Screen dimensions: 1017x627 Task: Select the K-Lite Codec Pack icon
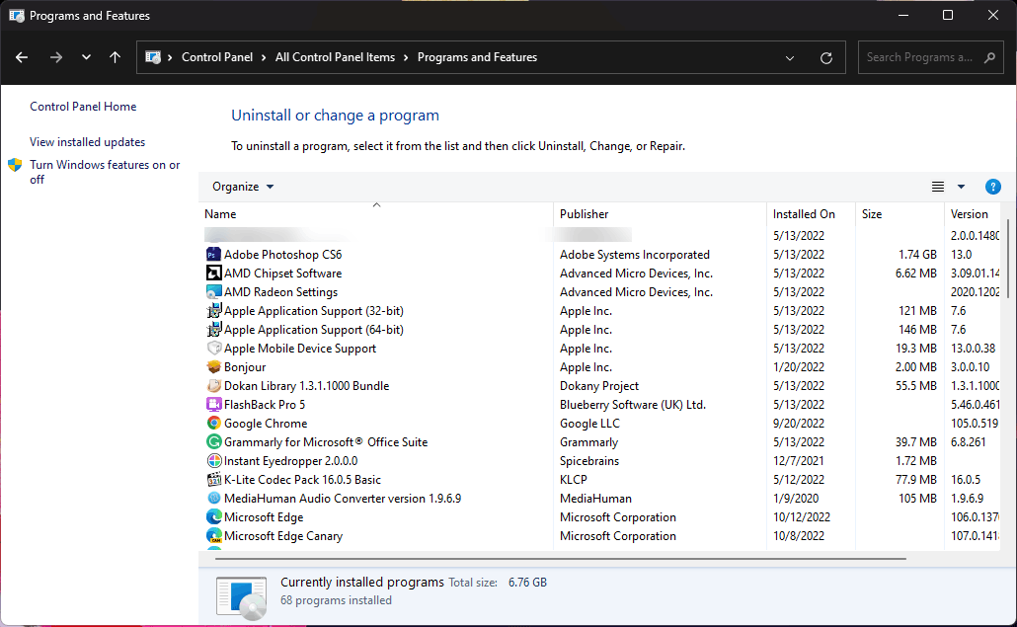(213, 479)
